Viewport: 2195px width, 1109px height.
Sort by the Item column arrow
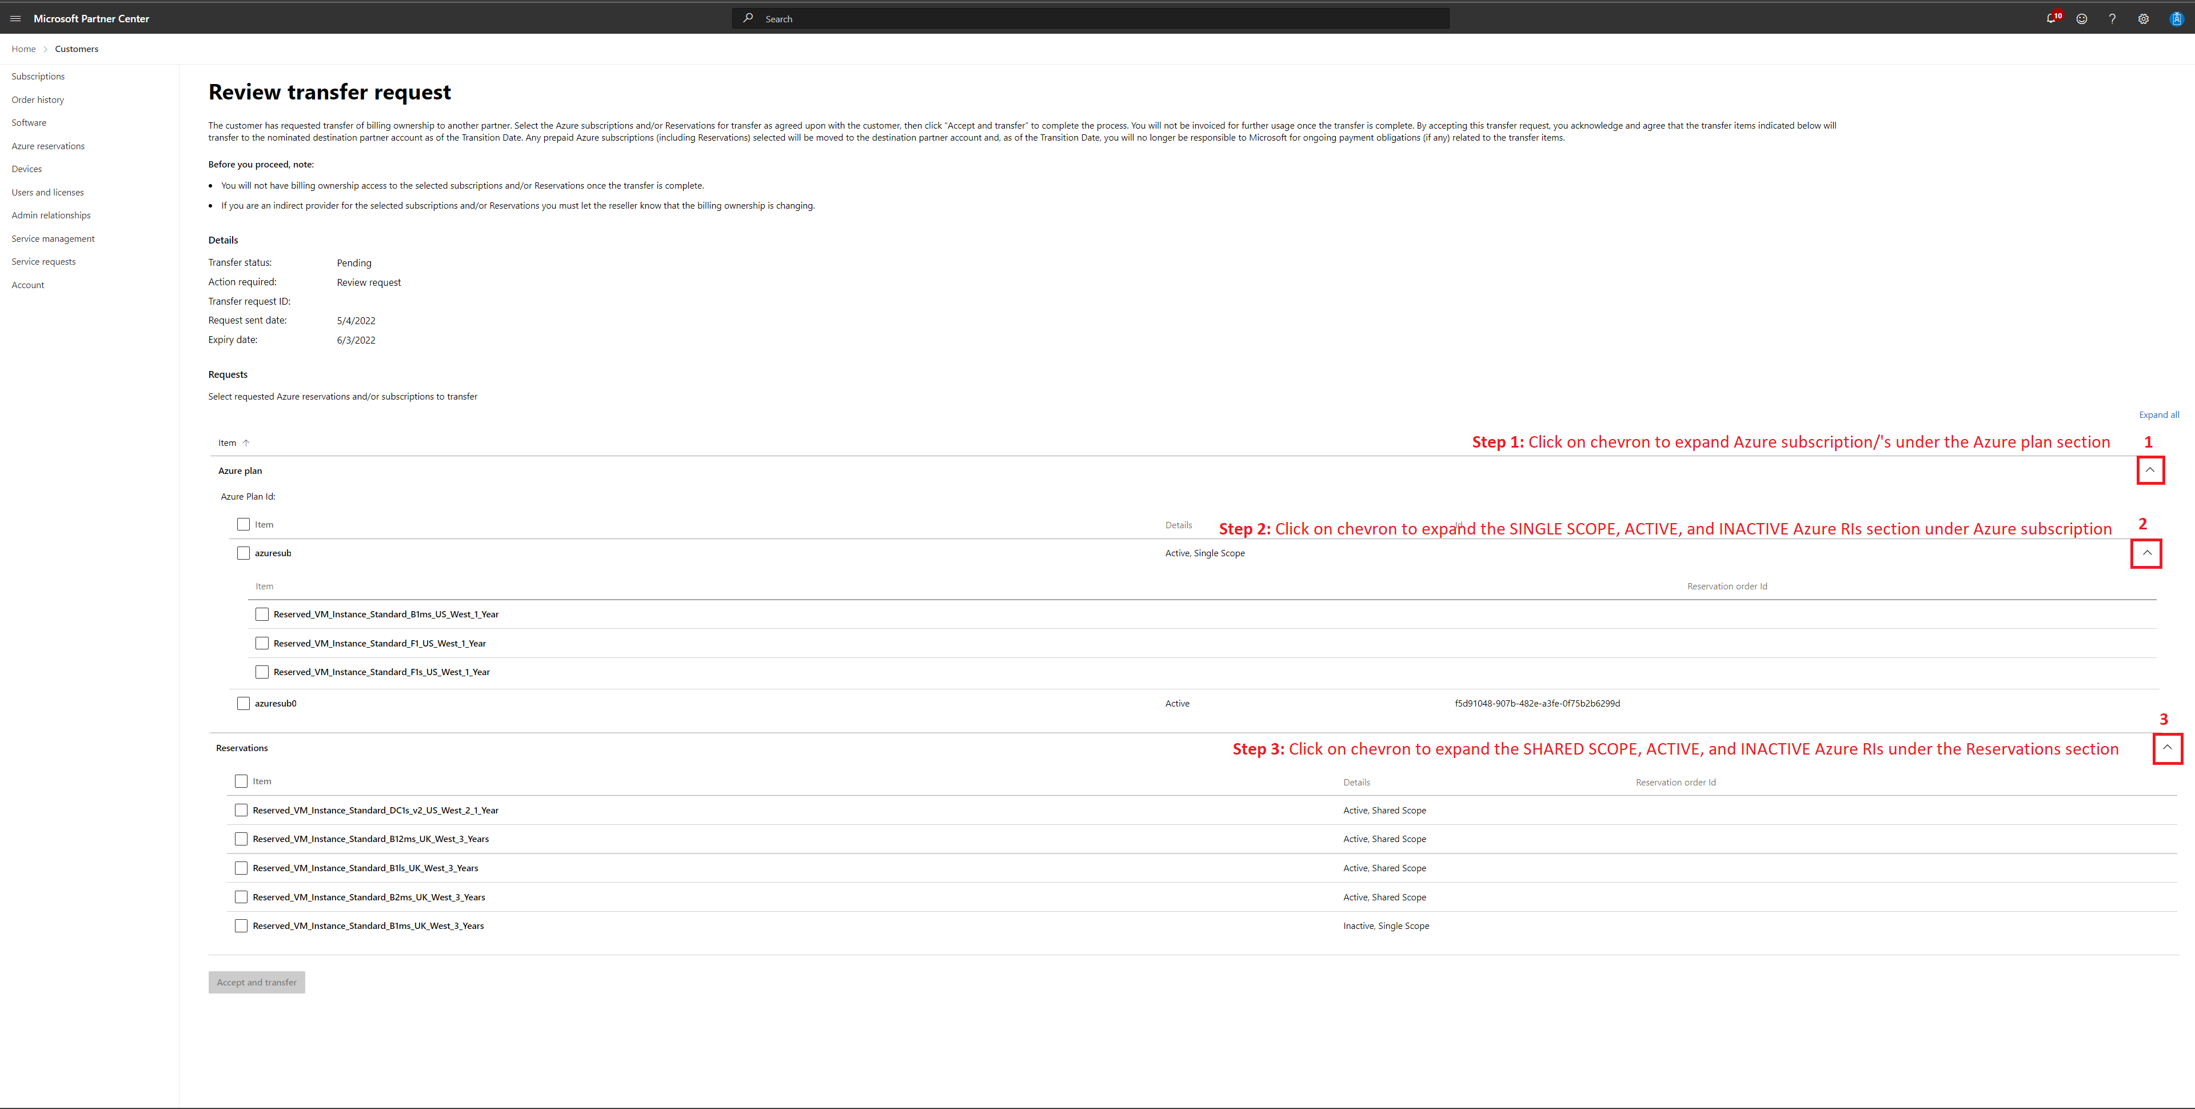coord(246,442)
